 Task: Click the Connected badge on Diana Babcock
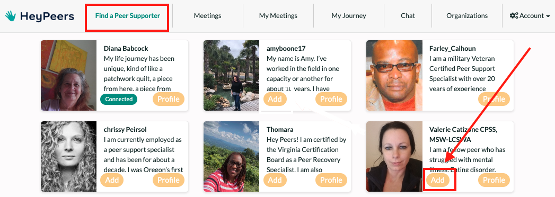click(x=119, y=99)
